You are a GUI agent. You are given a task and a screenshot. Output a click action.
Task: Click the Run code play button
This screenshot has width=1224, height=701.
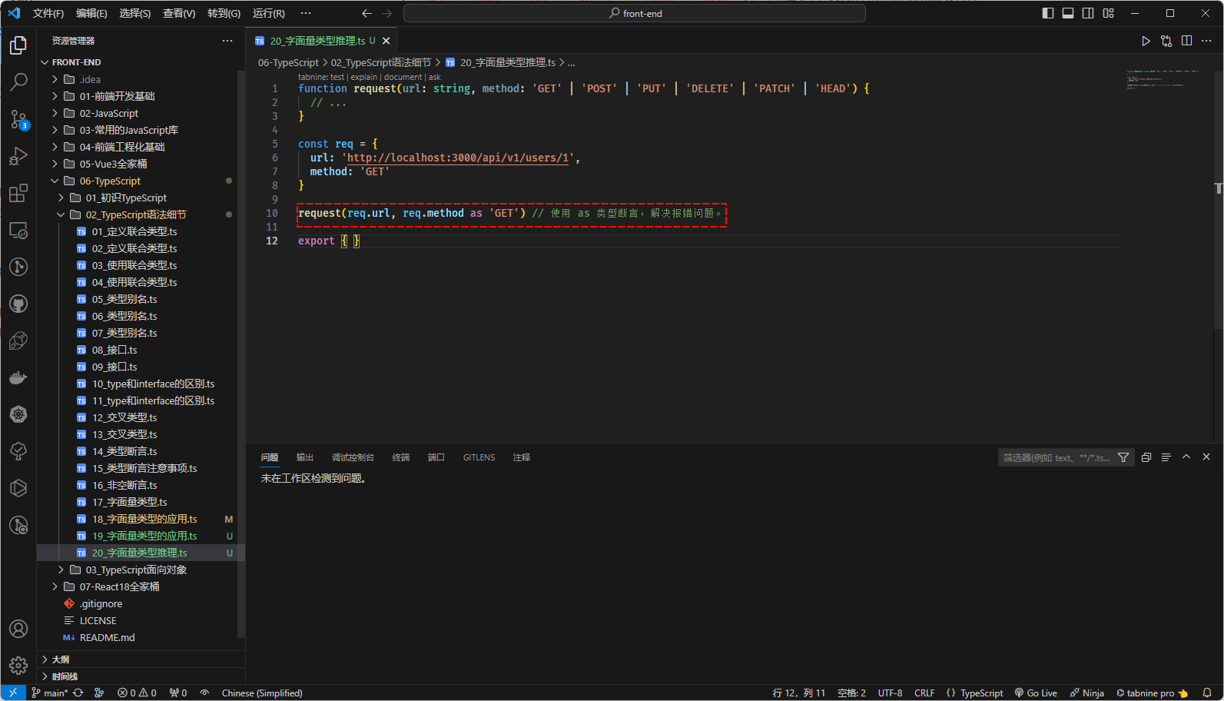point(1146,41)
